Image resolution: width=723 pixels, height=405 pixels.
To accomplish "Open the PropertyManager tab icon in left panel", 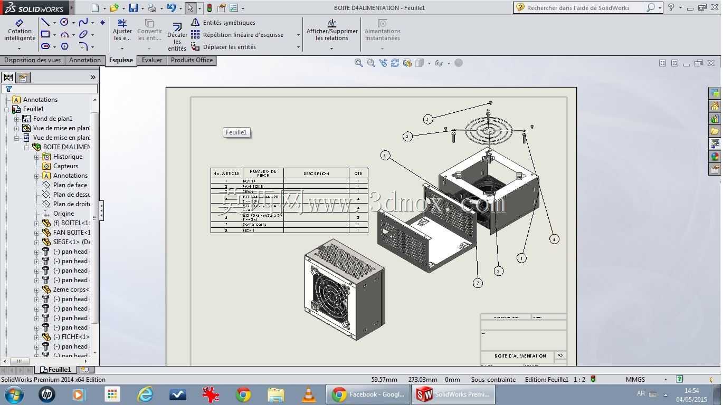I will click(x=23, y=78).
